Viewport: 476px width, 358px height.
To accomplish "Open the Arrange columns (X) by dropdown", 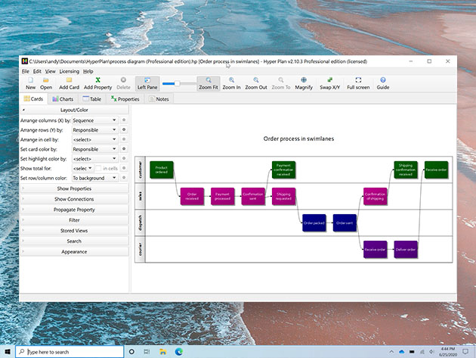I will (x=94, y=120).
